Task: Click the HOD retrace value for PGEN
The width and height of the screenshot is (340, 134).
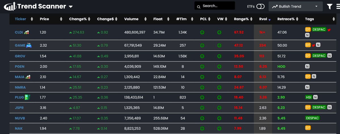Action: 281,66
